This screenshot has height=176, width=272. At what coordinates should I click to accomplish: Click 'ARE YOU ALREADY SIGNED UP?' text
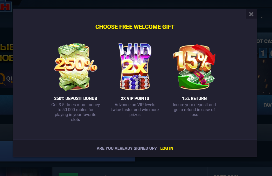pos(127,148)
